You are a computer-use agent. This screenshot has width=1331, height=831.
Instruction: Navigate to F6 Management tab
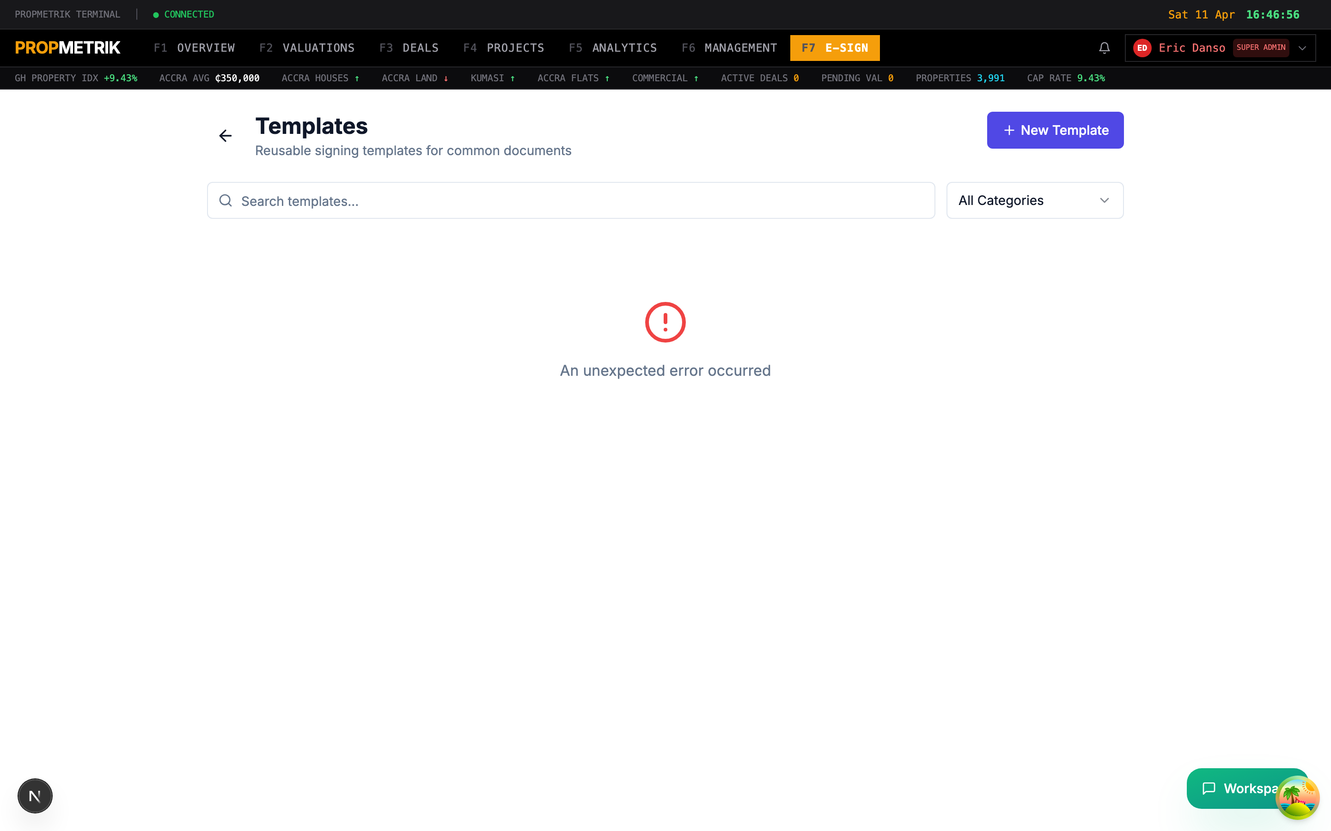coord(729,48)
